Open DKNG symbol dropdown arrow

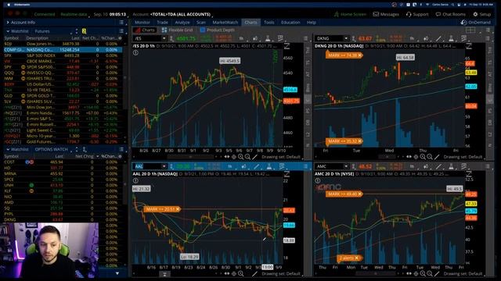(346, 38)
